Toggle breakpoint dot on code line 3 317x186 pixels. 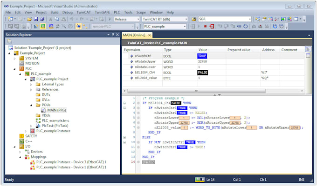pyautogui.click(x=138, y=108)
